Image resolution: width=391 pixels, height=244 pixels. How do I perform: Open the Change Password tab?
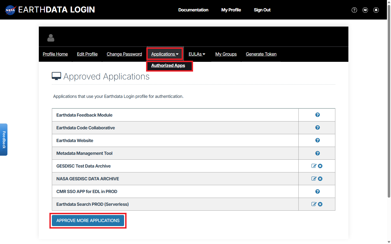[x=124, y=54]
